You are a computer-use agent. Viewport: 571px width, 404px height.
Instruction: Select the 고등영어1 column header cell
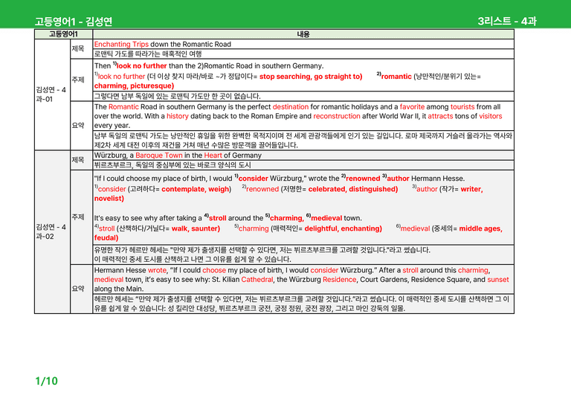[x=63, y=34]
